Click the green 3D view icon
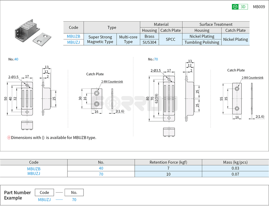Screen dimensions: 269x207 click(x=234, y=7)
